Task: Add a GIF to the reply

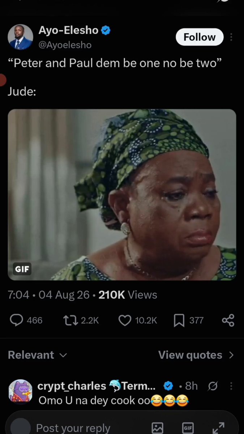Action: click(x=188, y=427)
